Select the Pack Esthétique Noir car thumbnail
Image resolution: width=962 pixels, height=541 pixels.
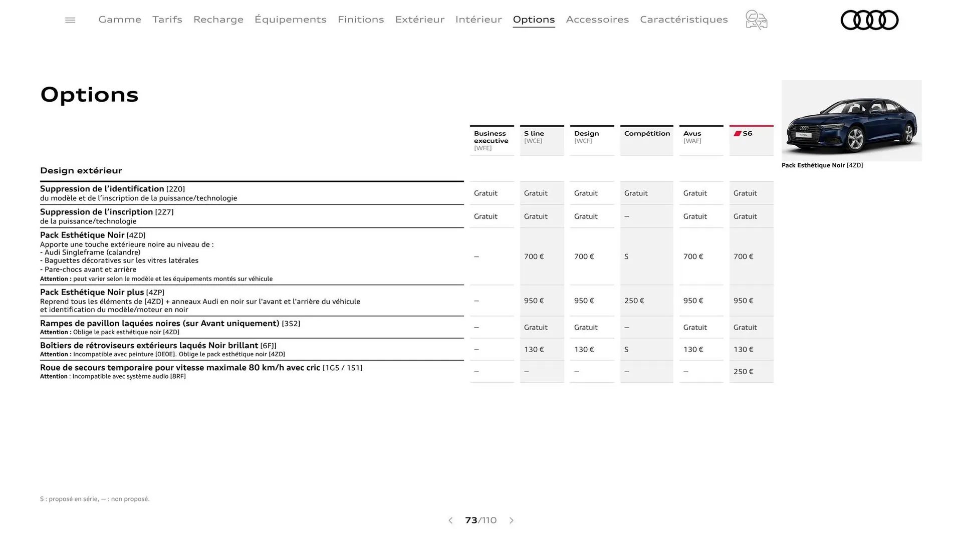(x=851, y=121)
